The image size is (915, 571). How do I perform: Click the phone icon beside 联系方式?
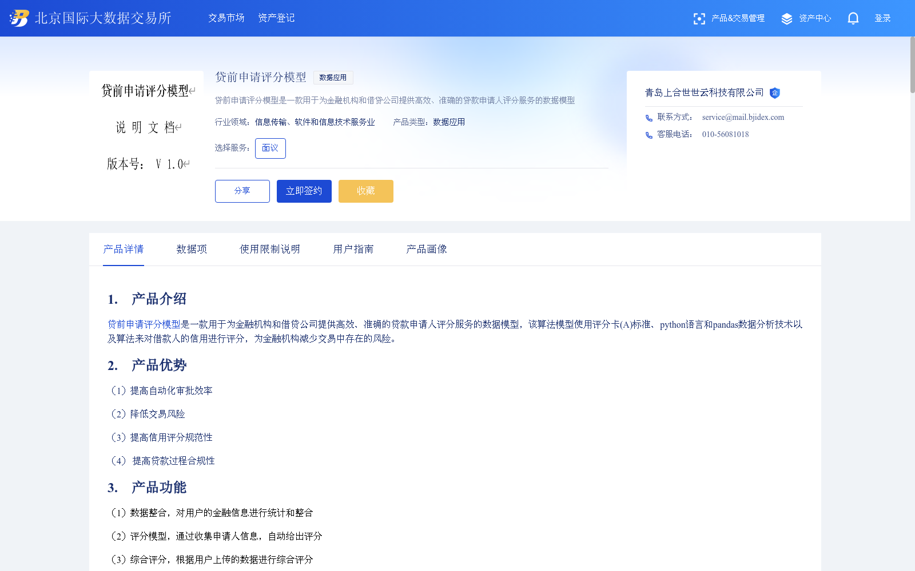coord(649,118)
